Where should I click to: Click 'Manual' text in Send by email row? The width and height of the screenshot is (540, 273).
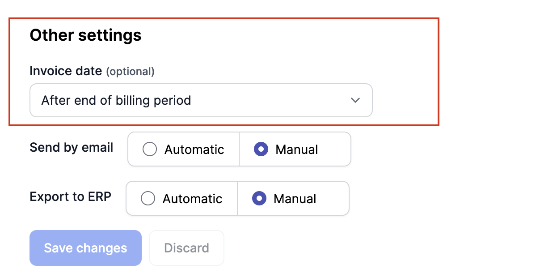(x=297, y=149)
